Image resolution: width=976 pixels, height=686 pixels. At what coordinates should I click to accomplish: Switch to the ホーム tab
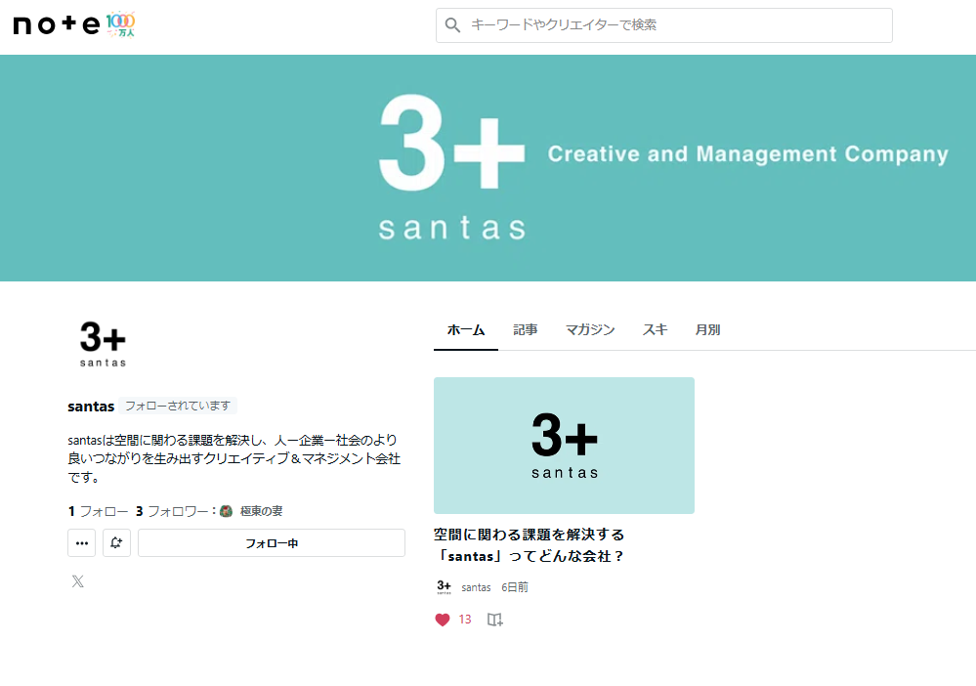coord(466,330)
